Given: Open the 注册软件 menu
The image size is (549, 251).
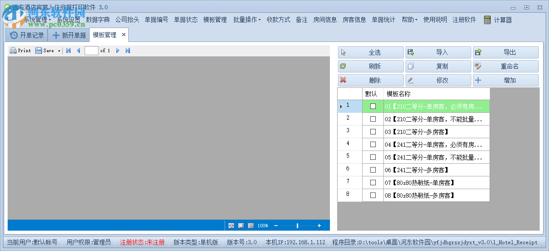Looking at the screenshot, I should (464, 20).
